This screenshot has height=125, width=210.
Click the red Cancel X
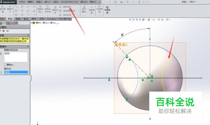point(4,31)
